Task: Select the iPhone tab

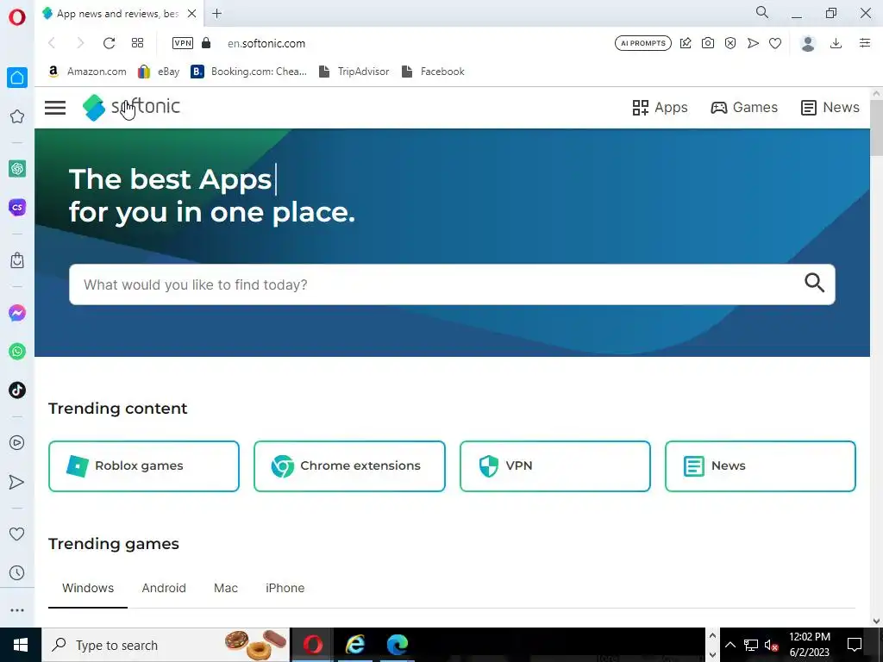Action: coord(285,588)
